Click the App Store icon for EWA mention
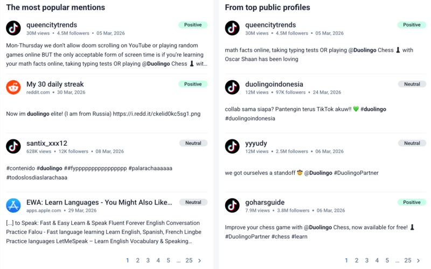This screenshot has width=431, height=269. [x=13, y=206]
